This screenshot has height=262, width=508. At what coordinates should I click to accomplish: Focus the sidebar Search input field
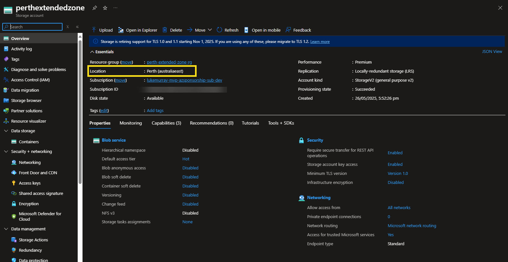coord(32,27)
